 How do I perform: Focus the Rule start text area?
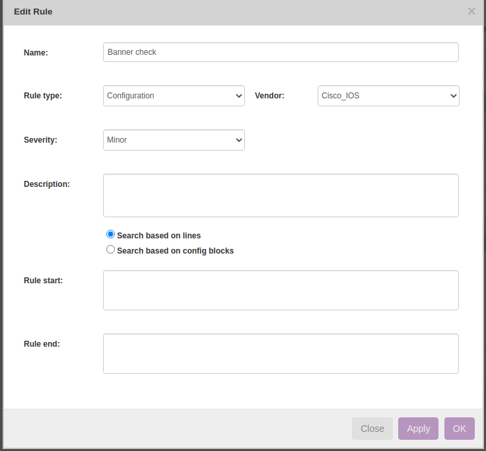(281, 290)
